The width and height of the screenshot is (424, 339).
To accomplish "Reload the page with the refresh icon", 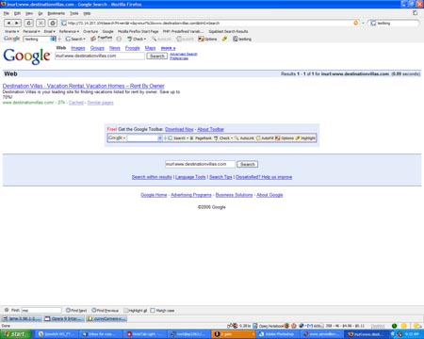I will click(28, 23).
